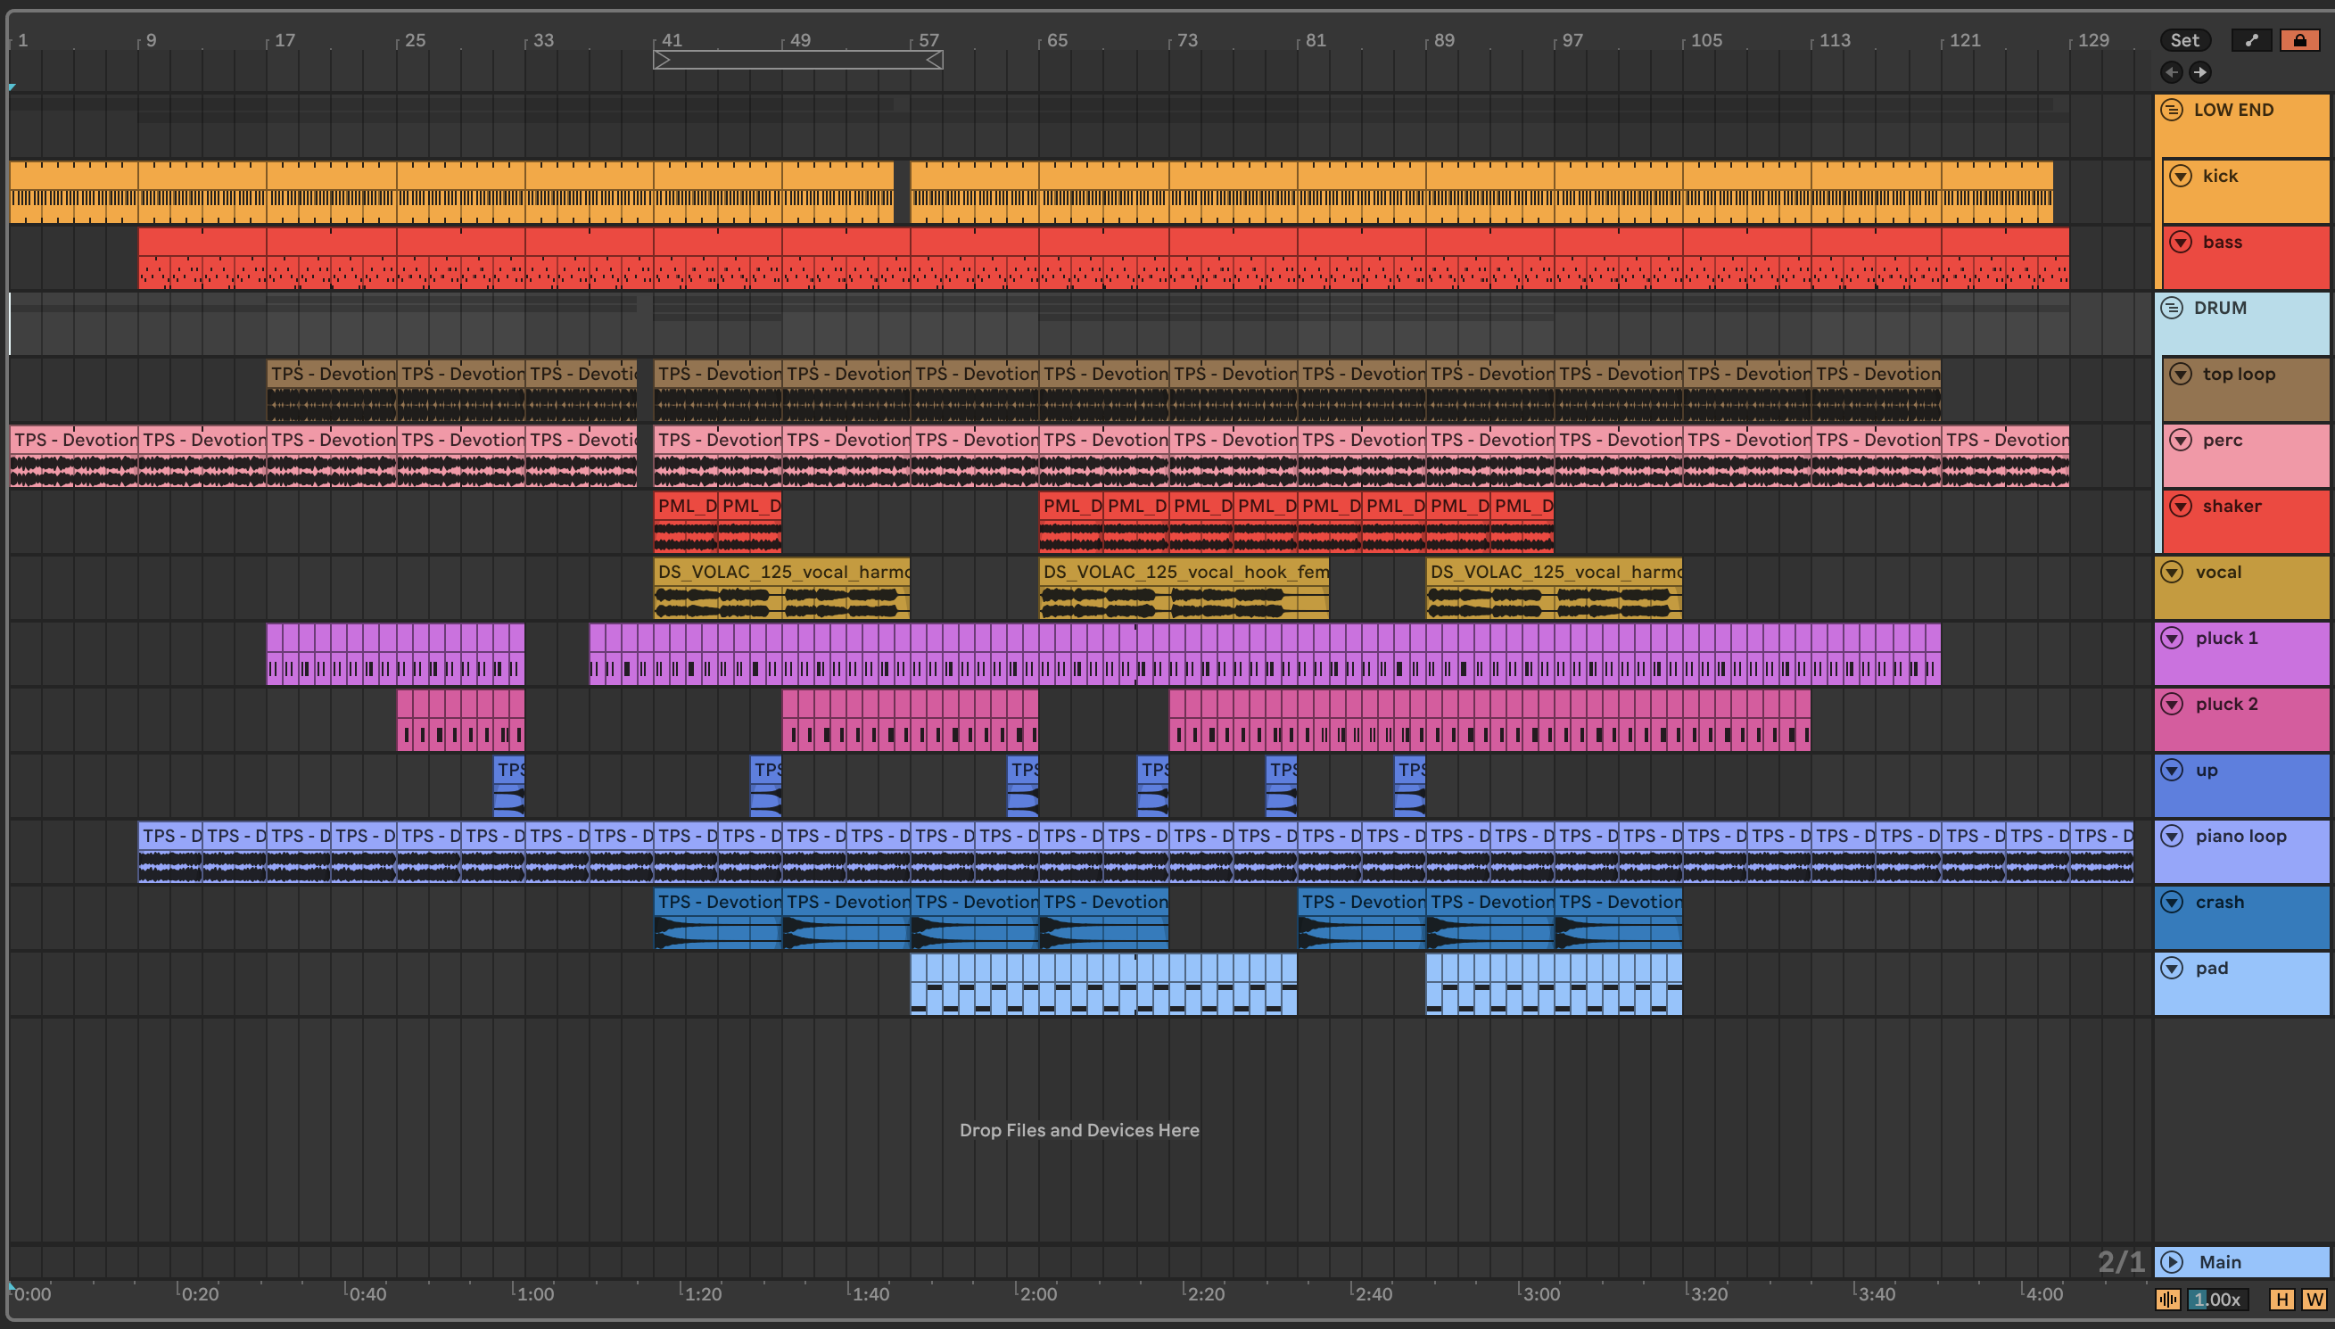The width and height of the screenshot is (2335, 1329).
Task: Jump to the previous locator arrow
Action: click(x=2172, y=72)
